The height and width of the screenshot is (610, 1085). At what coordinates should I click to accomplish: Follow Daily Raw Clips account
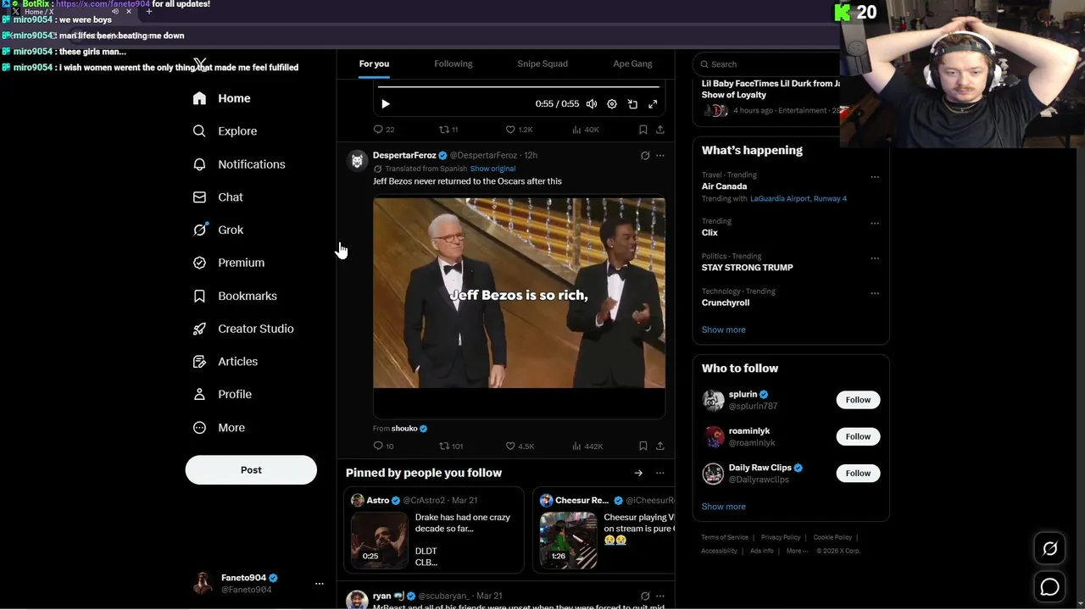point(858,474)
